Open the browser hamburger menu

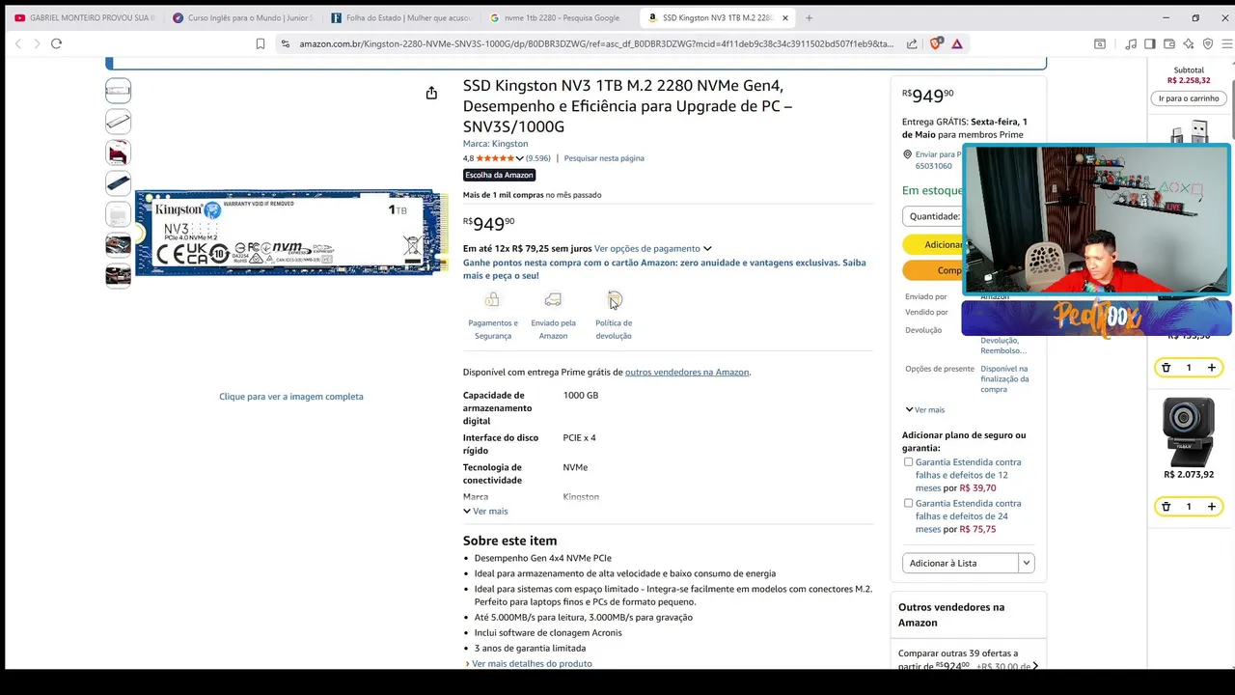click(x=1227, y=43)
